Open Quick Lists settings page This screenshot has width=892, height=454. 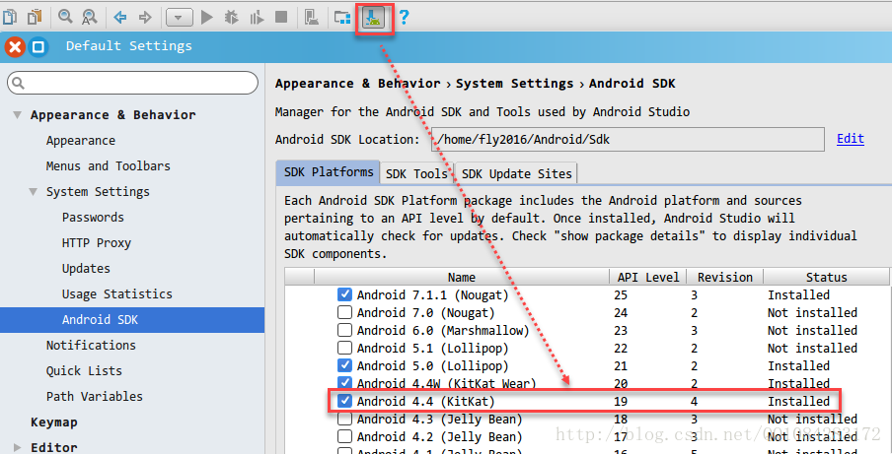click(x=84, y=370)
